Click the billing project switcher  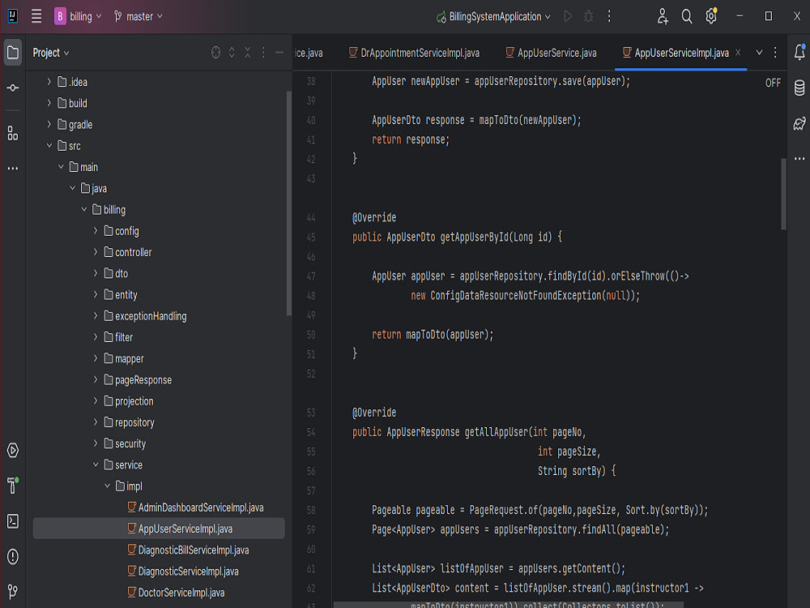[x=79, y=15]
